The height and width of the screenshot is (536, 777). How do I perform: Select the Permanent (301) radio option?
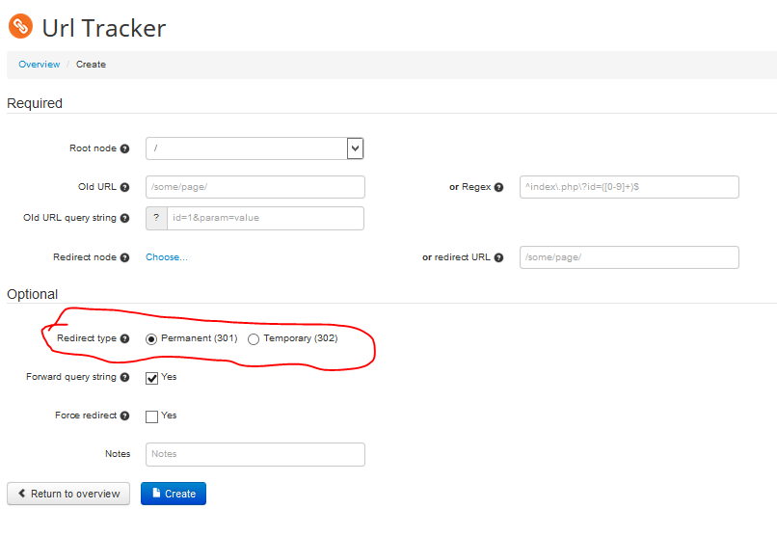151,339
